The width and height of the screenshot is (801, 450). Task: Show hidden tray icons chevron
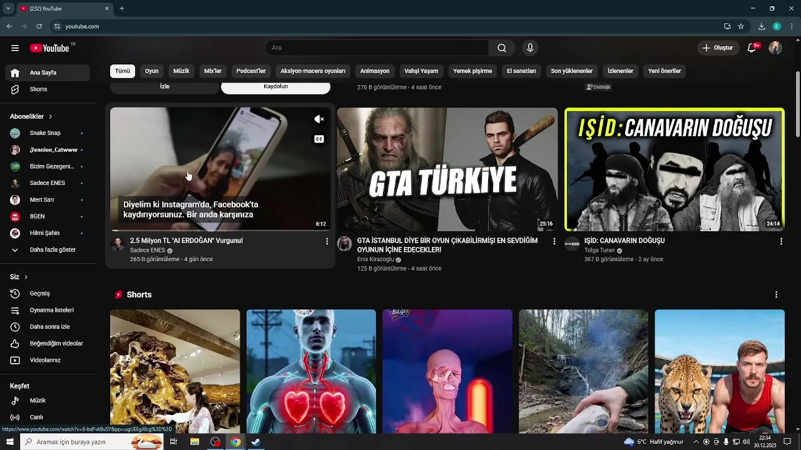pyautogui.click(x=696, y=442)
